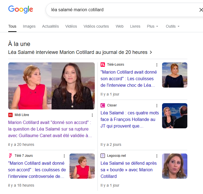The width and height of the screenshot is (203, 194).
Task: Click the Closer source favicon
Action: 103,105
